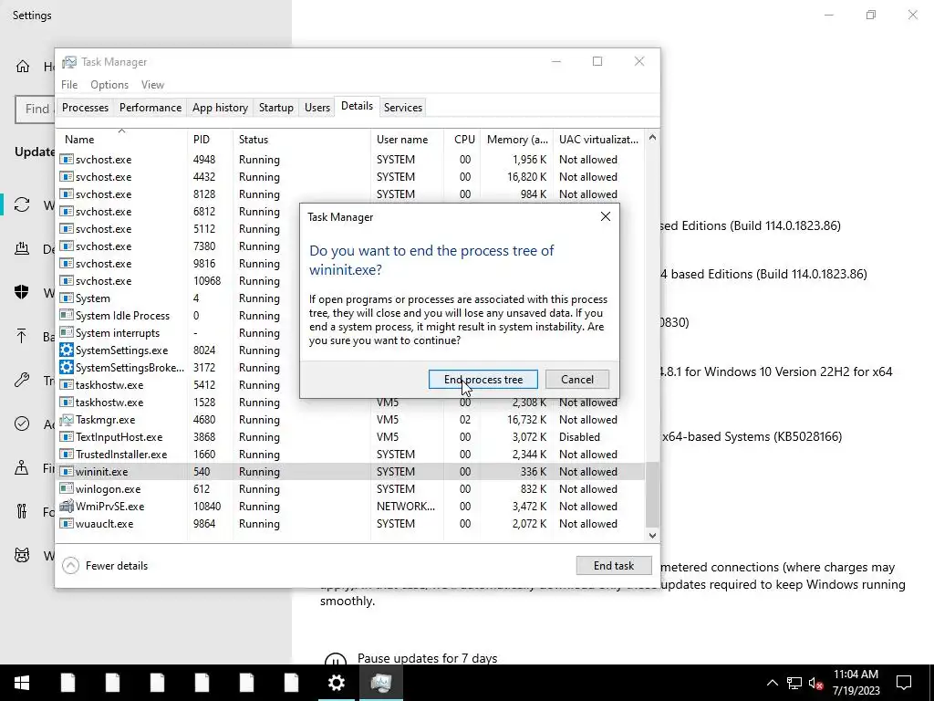The image size is (934, 701).
Task: Sort by the PID column header
Action: (x=210, y=139)
